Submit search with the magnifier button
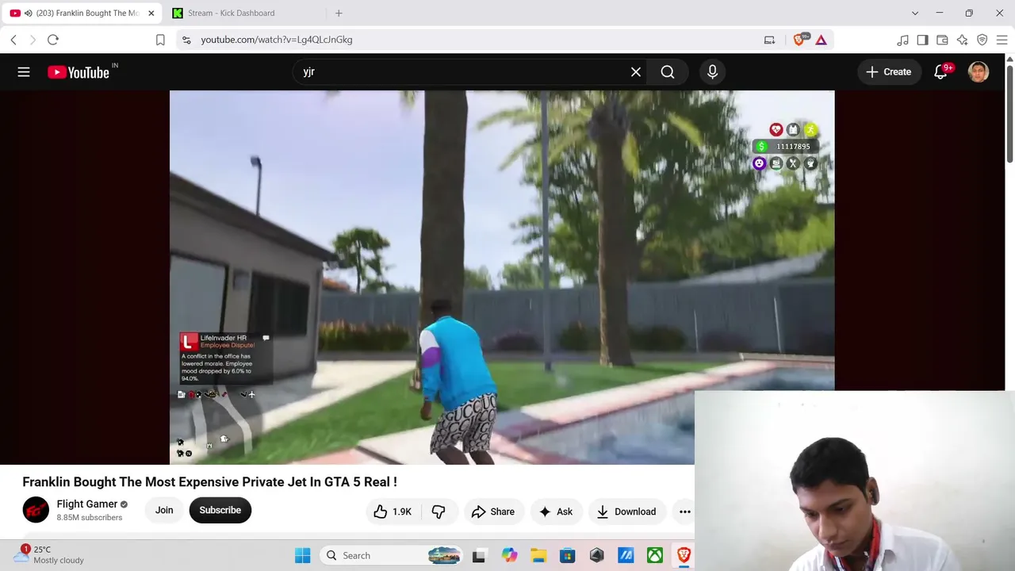 tap(668, 72)
